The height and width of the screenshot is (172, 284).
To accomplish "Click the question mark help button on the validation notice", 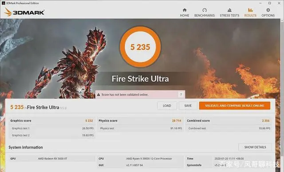I will [x=181, y=94].
